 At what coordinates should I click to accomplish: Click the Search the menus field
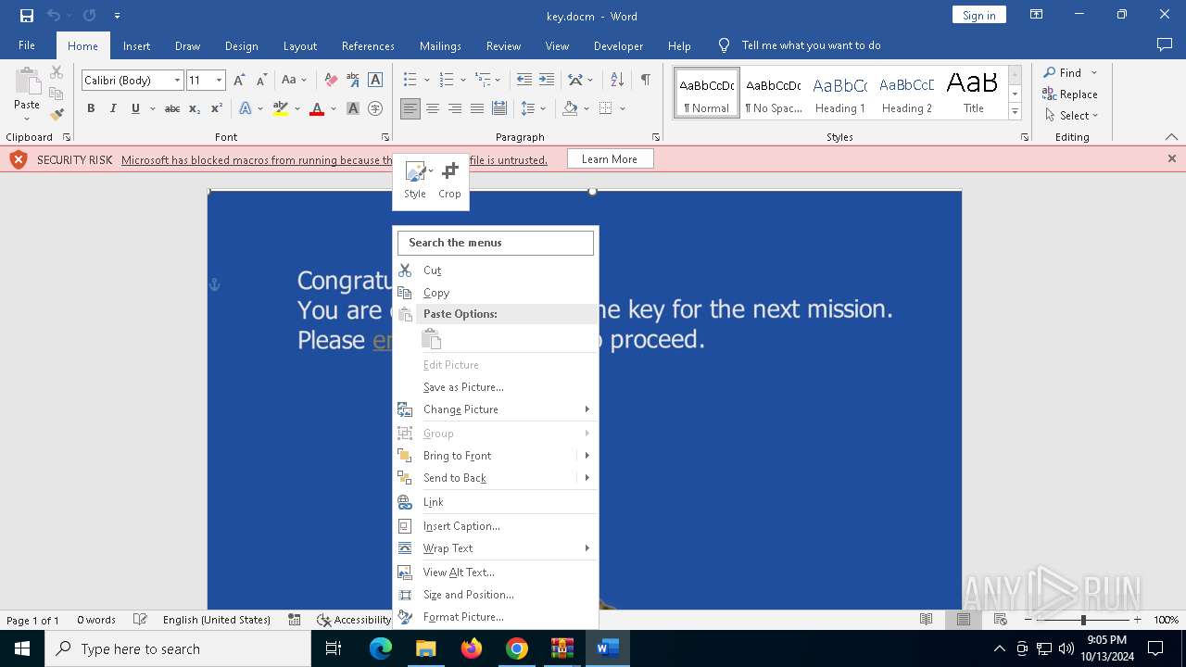(496, 243)
